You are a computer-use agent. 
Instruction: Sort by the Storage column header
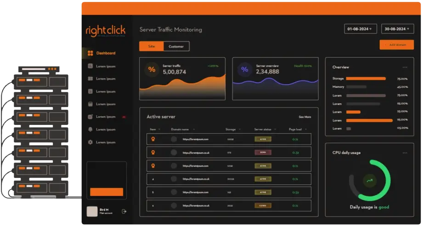232,129
